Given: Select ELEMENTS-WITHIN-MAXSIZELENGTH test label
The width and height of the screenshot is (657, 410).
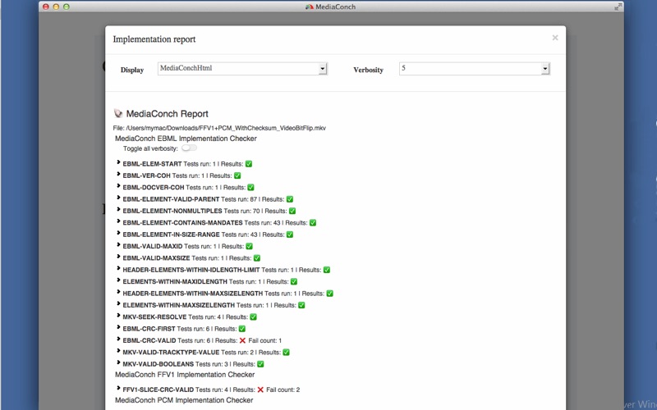Looking at the screenshot, I should click(178, 305).
